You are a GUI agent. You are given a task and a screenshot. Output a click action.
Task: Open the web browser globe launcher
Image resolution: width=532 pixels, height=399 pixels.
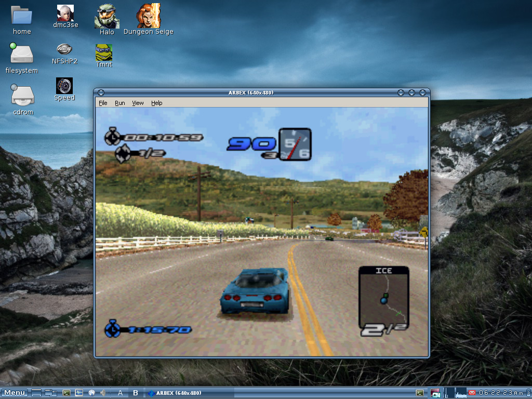click(91, 393)
